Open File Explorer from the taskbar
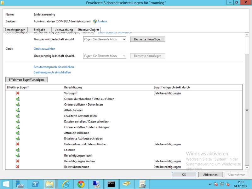This screenshot has height=189, width=252. click(49, 184)
